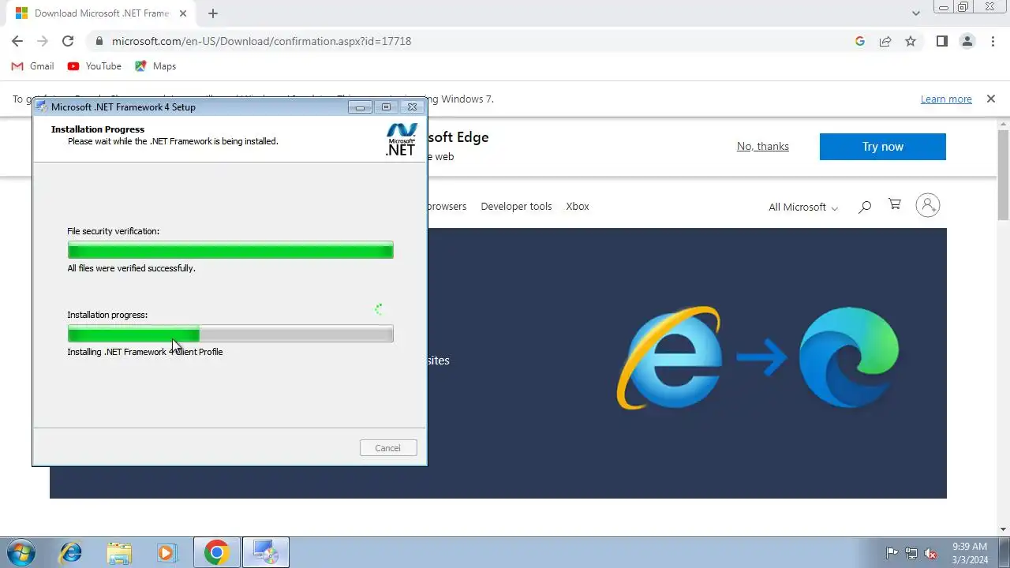
Task: Click the Chrome back arrow
Action: [17, 41]
